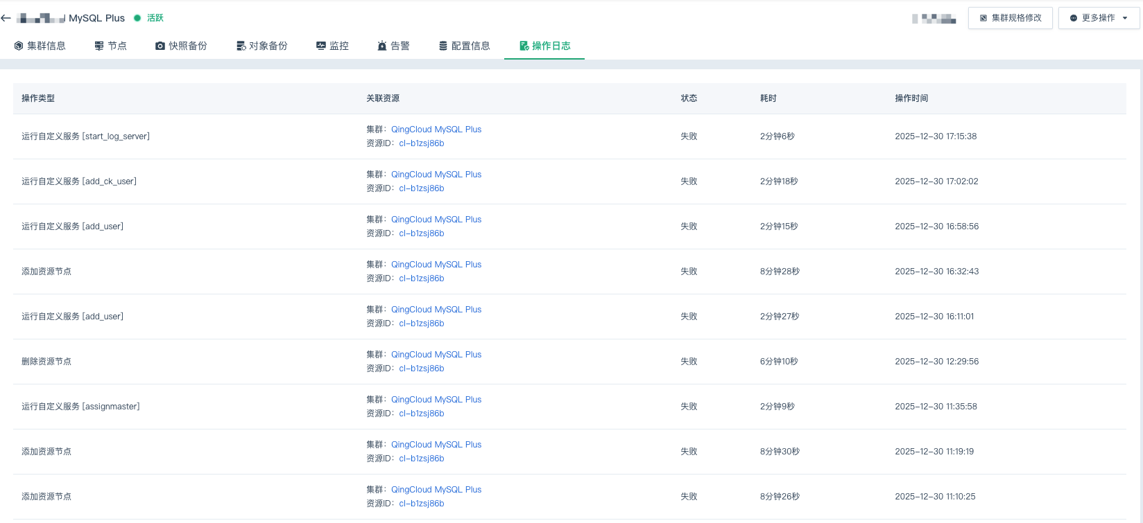Open the 更多操作 dropdown arrow
Image resolution: width=1143 pixels, height=523 pixels.
pos(1125,18)
